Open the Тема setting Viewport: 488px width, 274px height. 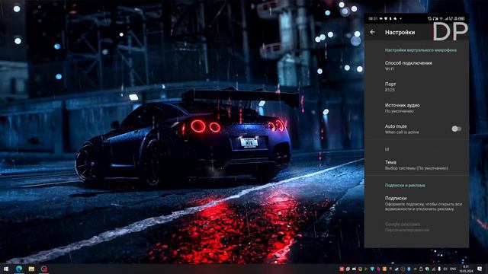[416, 164]
